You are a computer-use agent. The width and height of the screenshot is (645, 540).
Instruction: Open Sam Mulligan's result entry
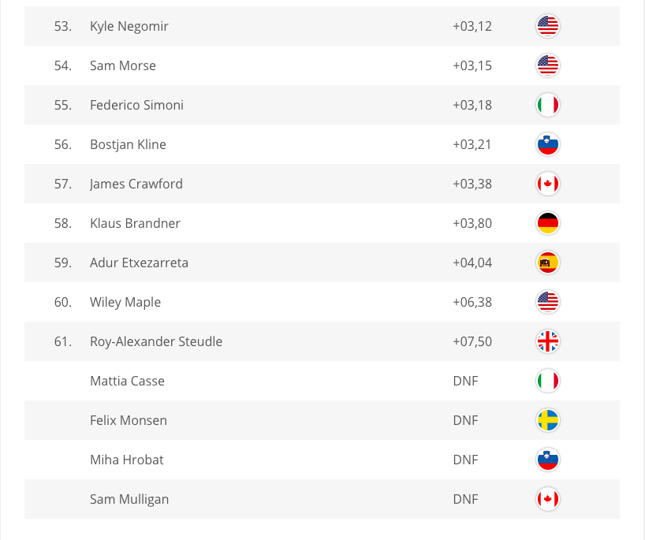(129, 499)
